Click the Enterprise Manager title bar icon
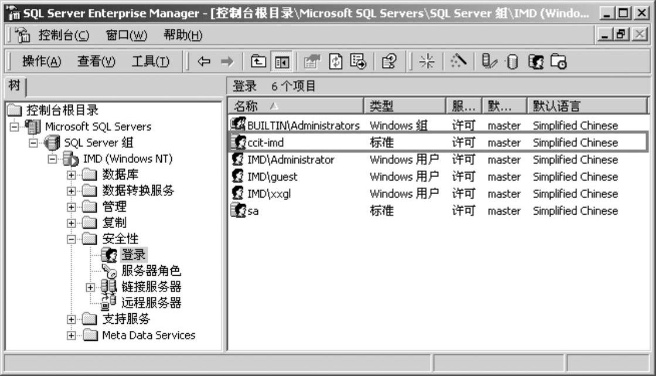This screenshot has width=656, height=376. point(13,13)
